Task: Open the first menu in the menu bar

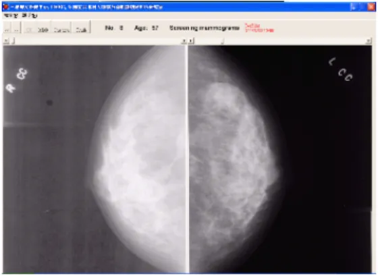Action: [x=11, y=16]
